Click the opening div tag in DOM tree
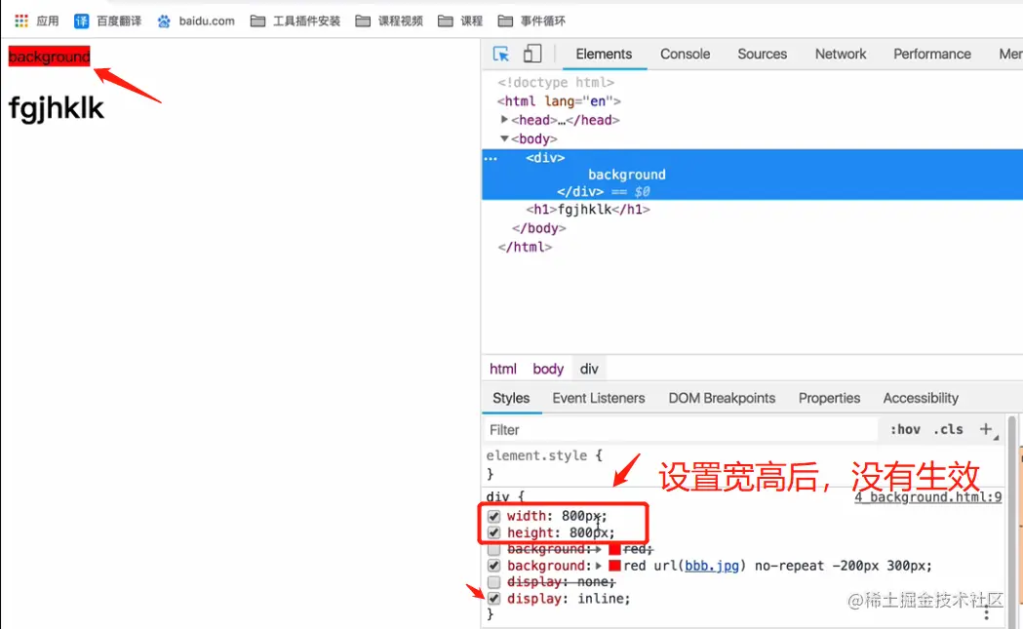 coord(545,158)
